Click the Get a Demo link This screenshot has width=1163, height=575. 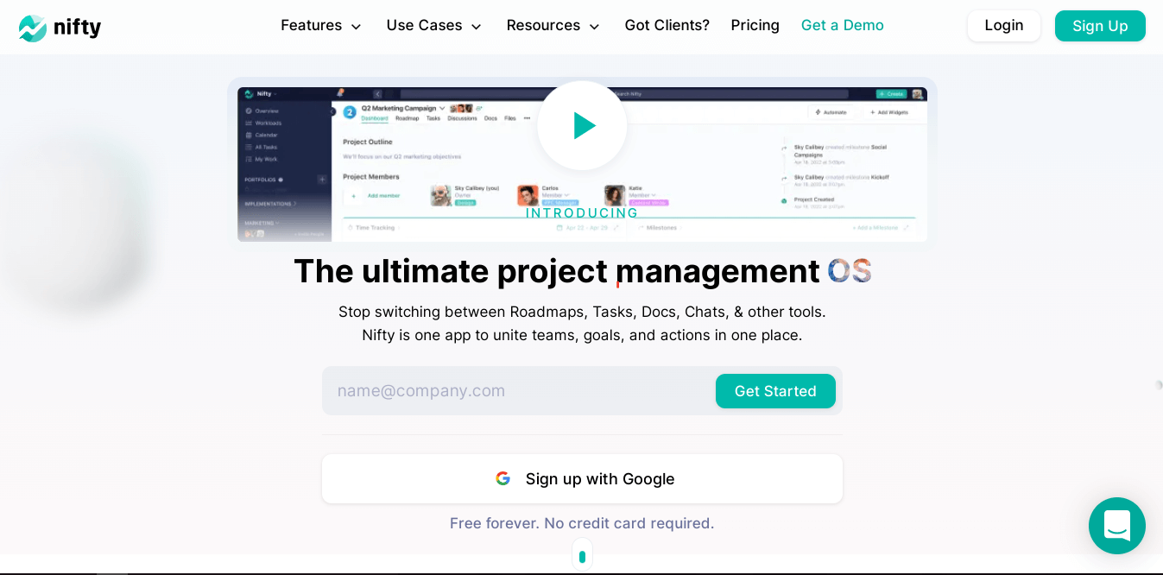point(842,26)
